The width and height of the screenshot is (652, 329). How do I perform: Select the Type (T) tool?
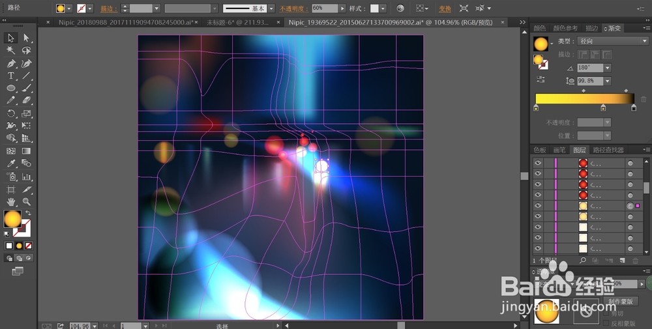[x=11, y=76]
